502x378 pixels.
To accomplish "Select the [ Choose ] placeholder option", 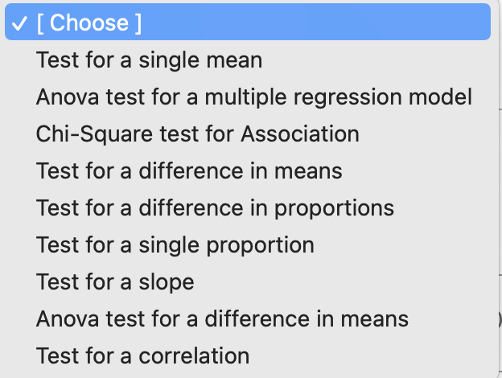I will point(88,23).
